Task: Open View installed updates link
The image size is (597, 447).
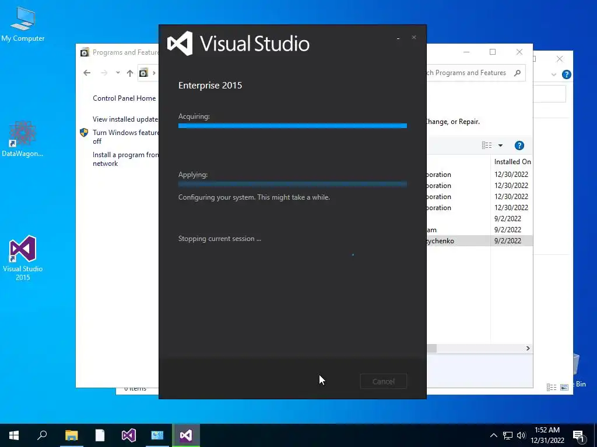Action: (x=125, y=119)
